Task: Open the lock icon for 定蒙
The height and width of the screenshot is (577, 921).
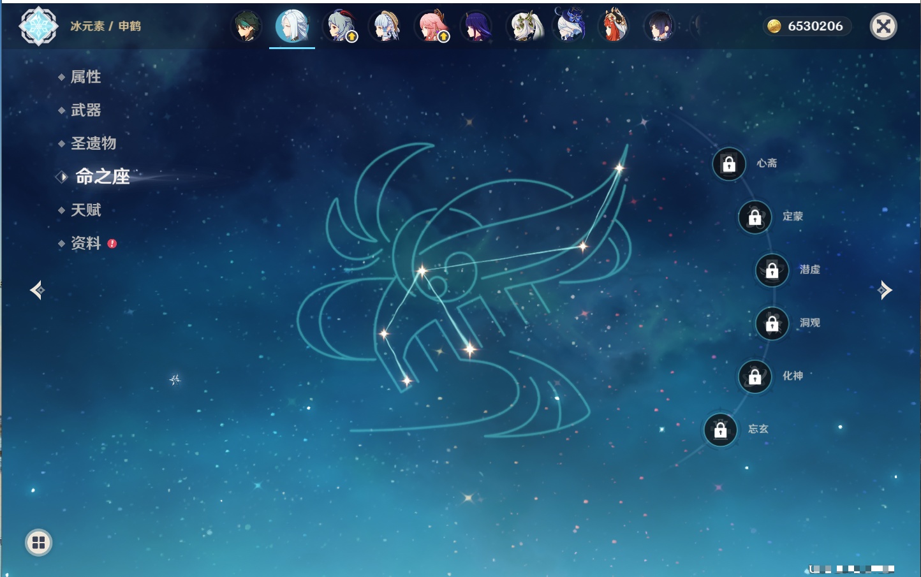Action: [755, 217]
